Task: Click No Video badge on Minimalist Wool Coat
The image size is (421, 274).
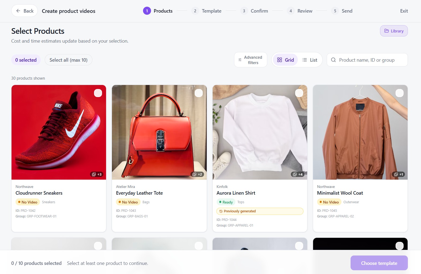Action: point(329,202)
